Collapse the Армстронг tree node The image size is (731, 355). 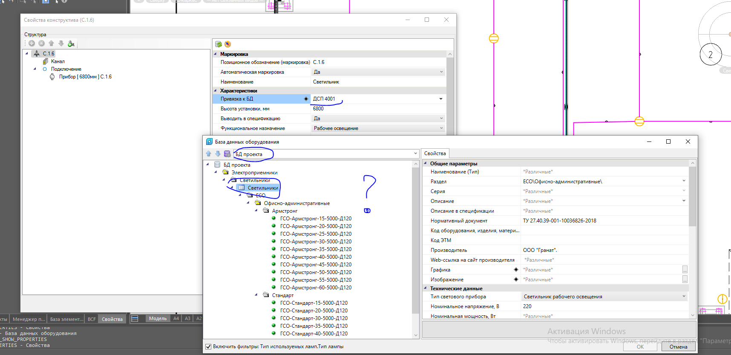point(256,211)
